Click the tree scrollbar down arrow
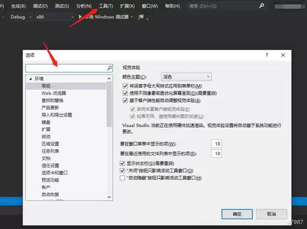 point(109,197)
